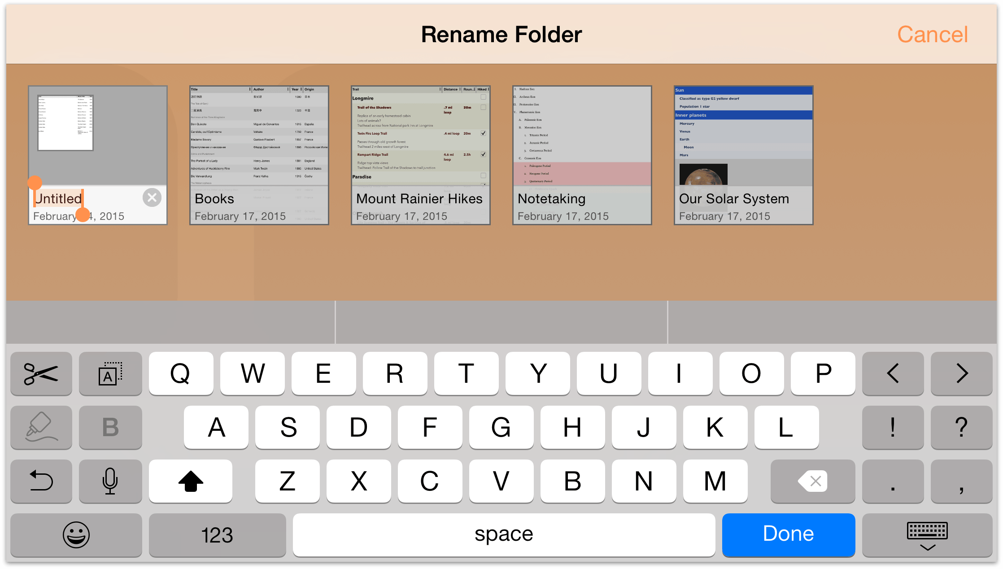Image resolution: width=1003 pixels, height=569 pixels.
Task: Tap the question mark key
Action: pyautogui.click(x=962, y=427)
